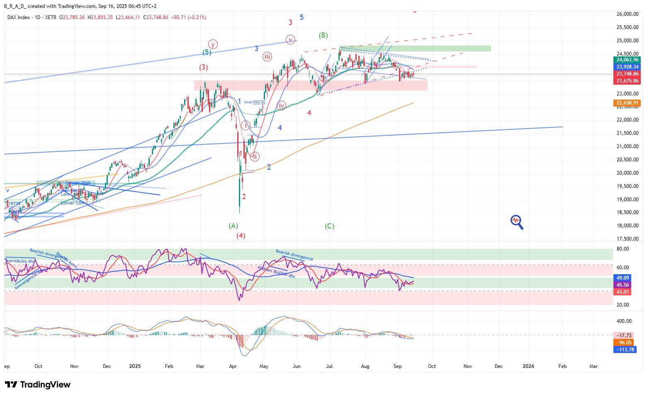Select the blue 5 wave label
The width and height of the screenshot is (647, 397).
302,17
